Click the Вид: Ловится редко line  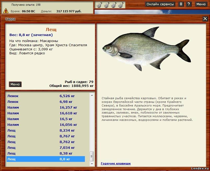point(27,53)
